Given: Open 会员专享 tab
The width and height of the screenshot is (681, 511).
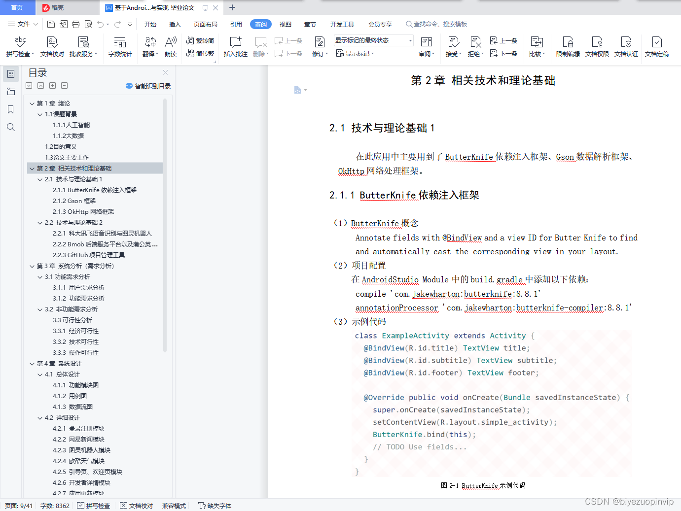Looking at the screenshot, I should [380, 24].
